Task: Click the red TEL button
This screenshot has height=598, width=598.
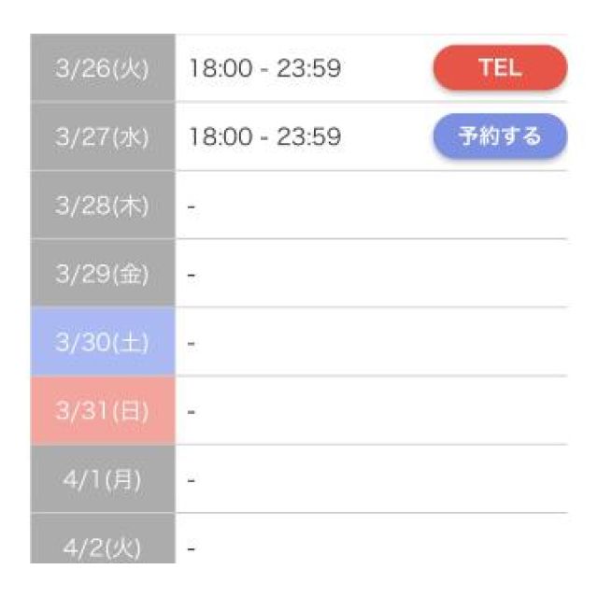Action: click(x=500, y=68)
